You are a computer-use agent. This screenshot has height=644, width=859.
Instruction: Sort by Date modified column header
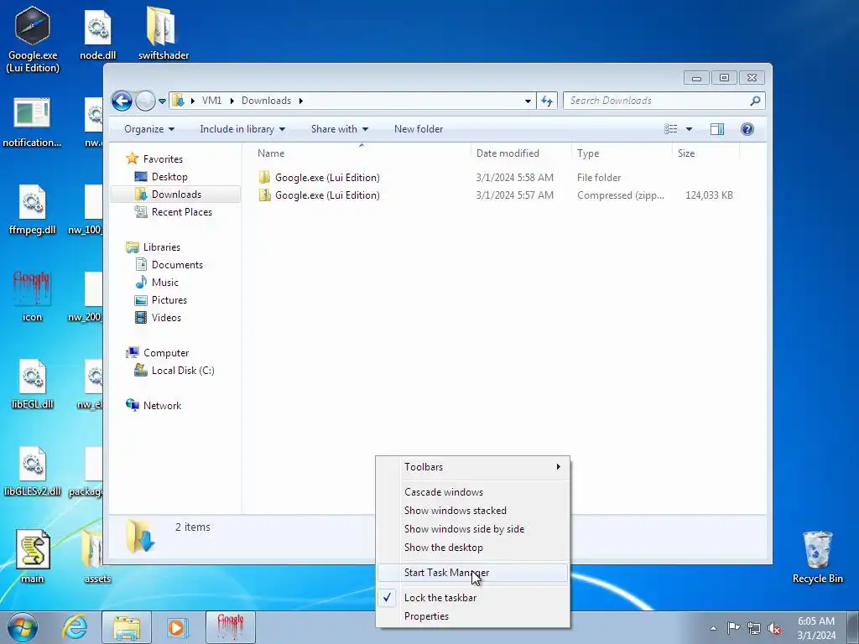click(520, 153)
